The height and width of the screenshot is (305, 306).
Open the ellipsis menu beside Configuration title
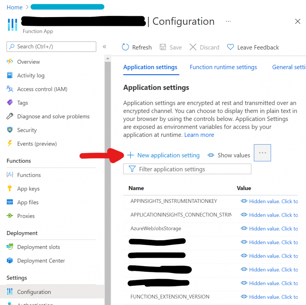pyautogui.click(x=228, y=21)
